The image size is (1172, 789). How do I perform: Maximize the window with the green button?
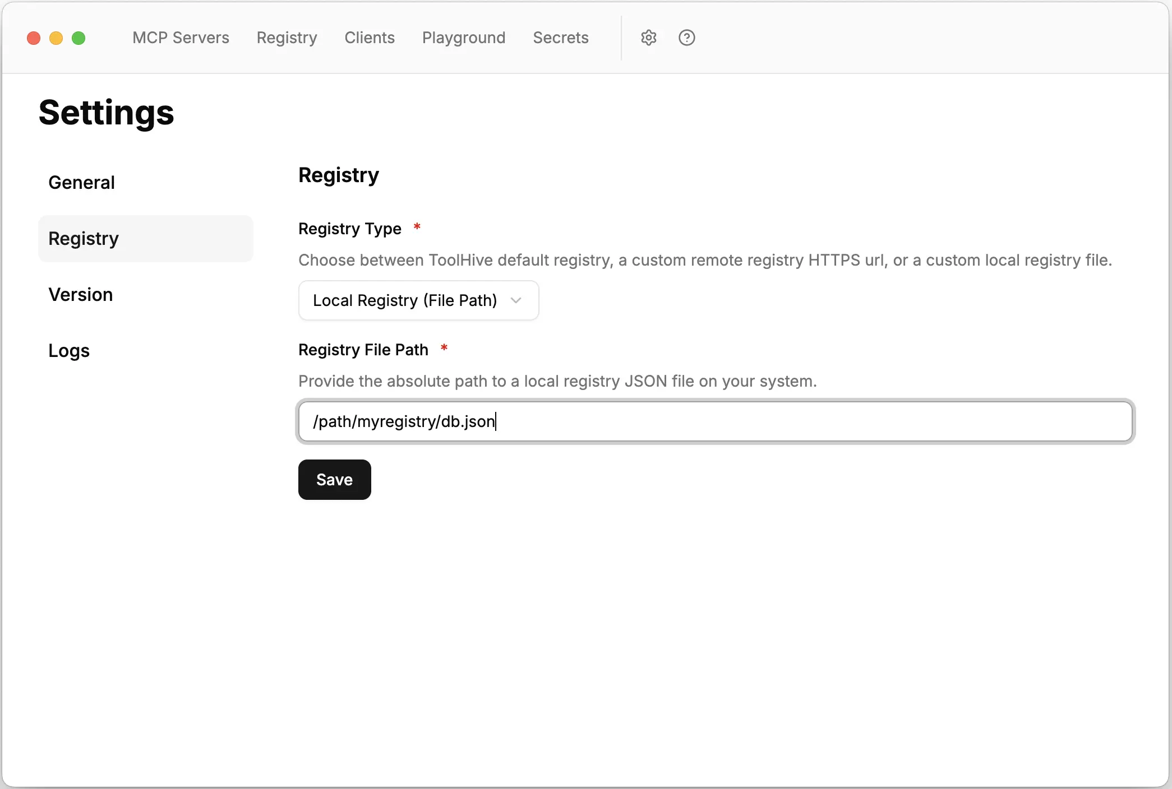click(79, 38)
